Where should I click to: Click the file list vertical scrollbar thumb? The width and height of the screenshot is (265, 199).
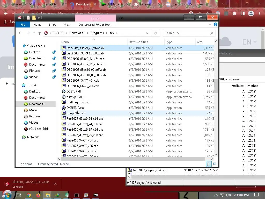coord(216,86)
